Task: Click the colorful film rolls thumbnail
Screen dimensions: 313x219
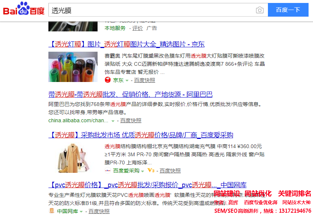Action: pos(73,67)
